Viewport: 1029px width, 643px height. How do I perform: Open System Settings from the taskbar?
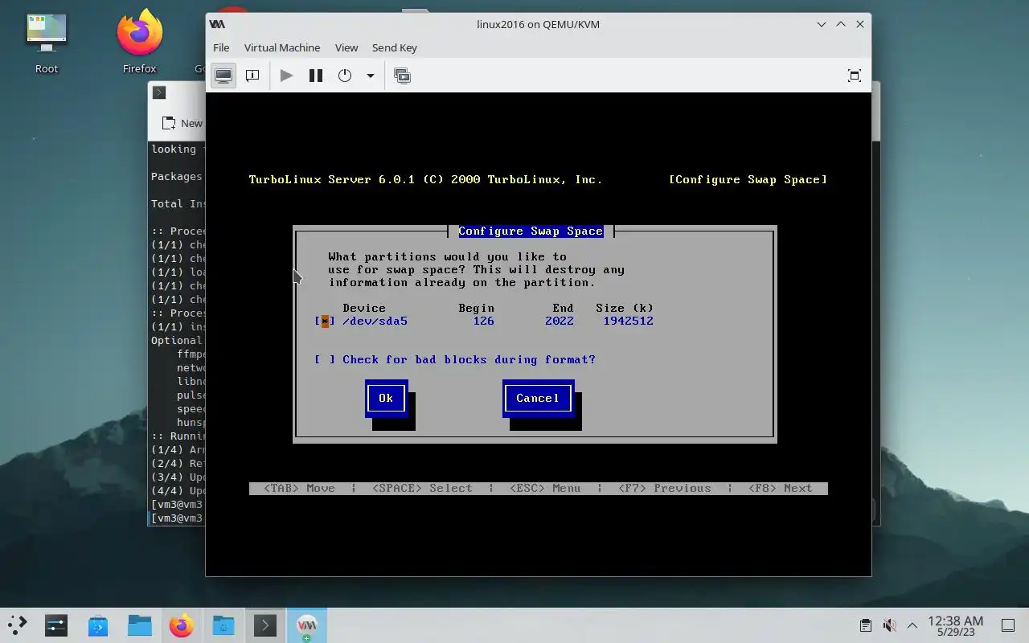coord(56,625)
